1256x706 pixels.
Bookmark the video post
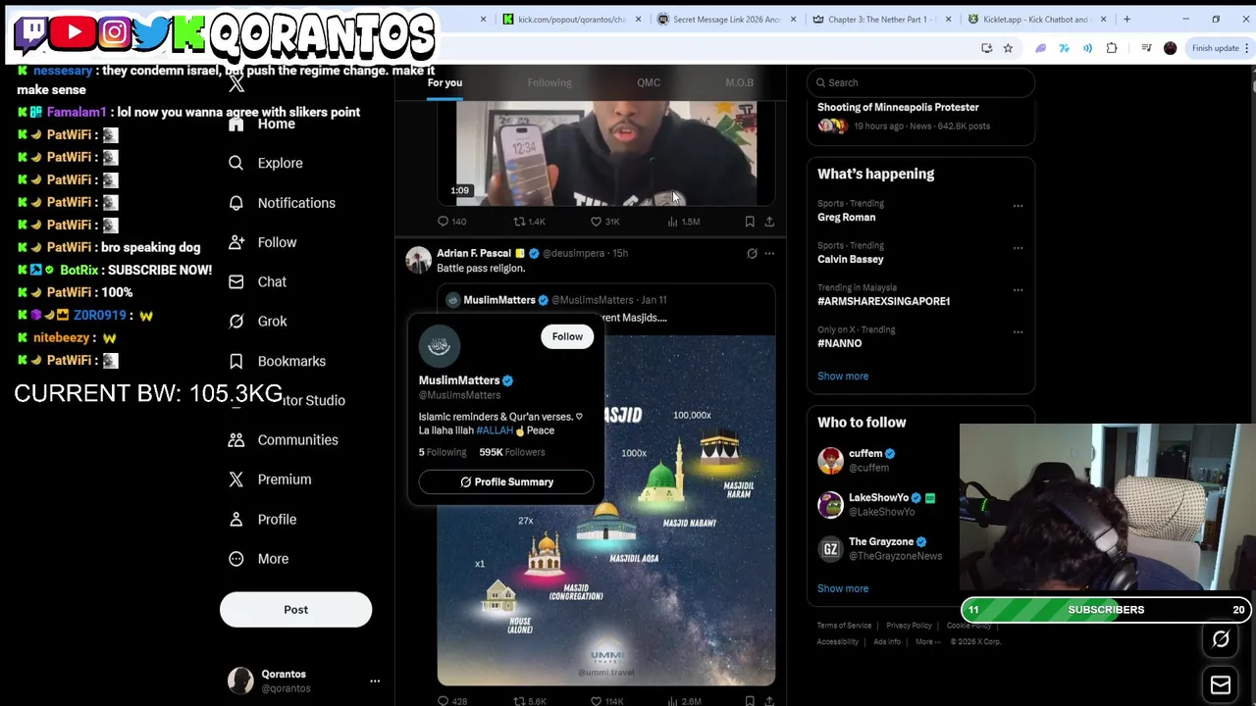[750, 222]
